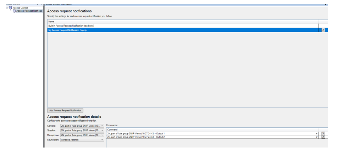Open the Speaker dropdown
This screenshot has width=337, height=150.
pyautogui.click(x=103, y=130)
